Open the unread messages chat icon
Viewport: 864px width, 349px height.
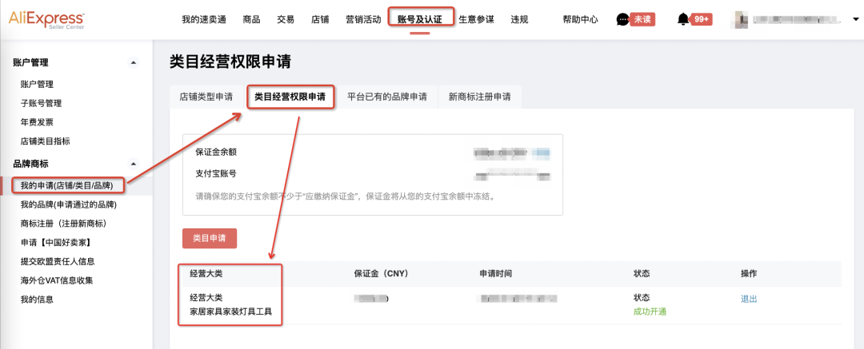[622, 20]
